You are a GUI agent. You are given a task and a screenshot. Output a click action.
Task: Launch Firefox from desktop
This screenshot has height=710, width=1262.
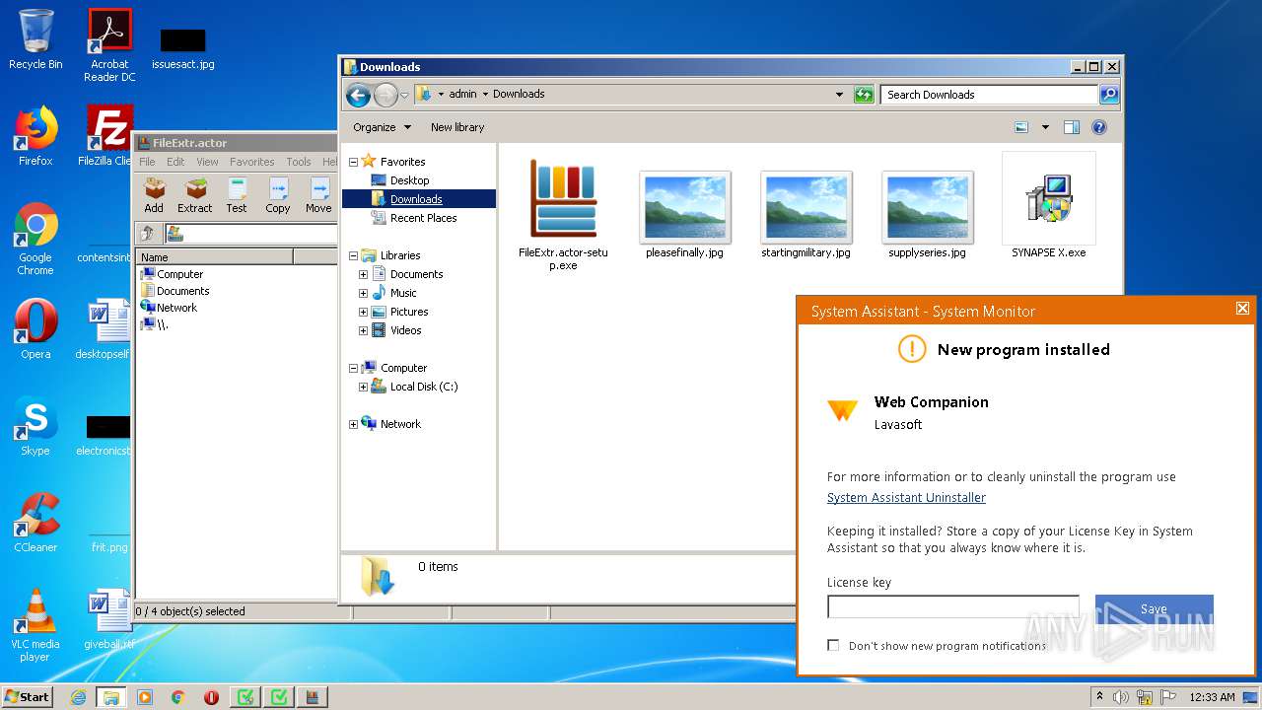click(x=35, y=136)
